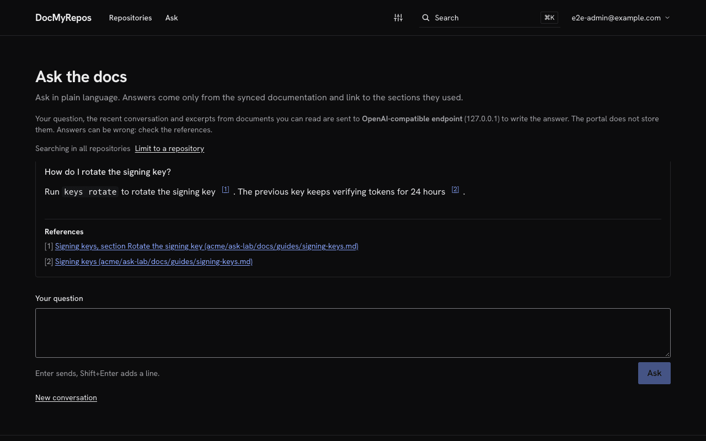The height and width of the screenshot is (441, 706).
Task: Open citation [1] in the answer
Action: tap(226, 190)
